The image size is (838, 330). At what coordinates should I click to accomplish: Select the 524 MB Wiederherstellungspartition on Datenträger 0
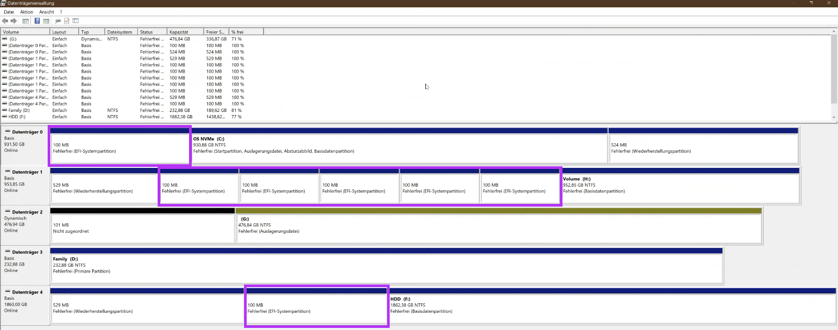point(703,145)
